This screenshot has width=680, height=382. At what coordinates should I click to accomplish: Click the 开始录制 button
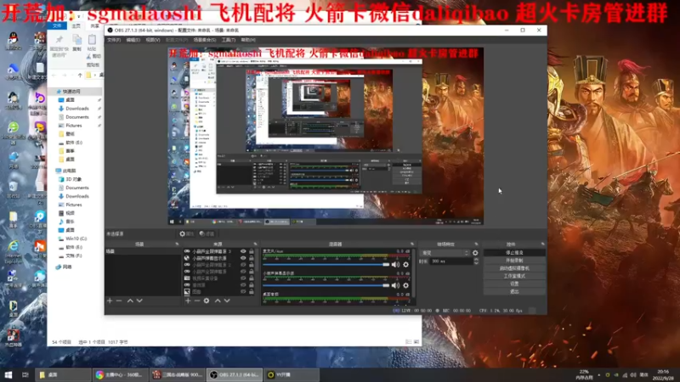coord(514,261)
